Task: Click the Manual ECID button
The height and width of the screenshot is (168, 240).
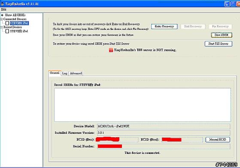Action: tap(218, 139)
